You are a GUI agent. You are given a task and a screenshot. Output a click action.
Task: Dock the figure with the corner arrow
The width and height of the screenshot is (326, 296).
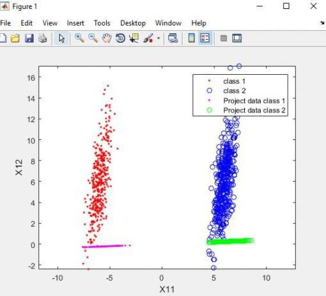[x=322, y=23]
